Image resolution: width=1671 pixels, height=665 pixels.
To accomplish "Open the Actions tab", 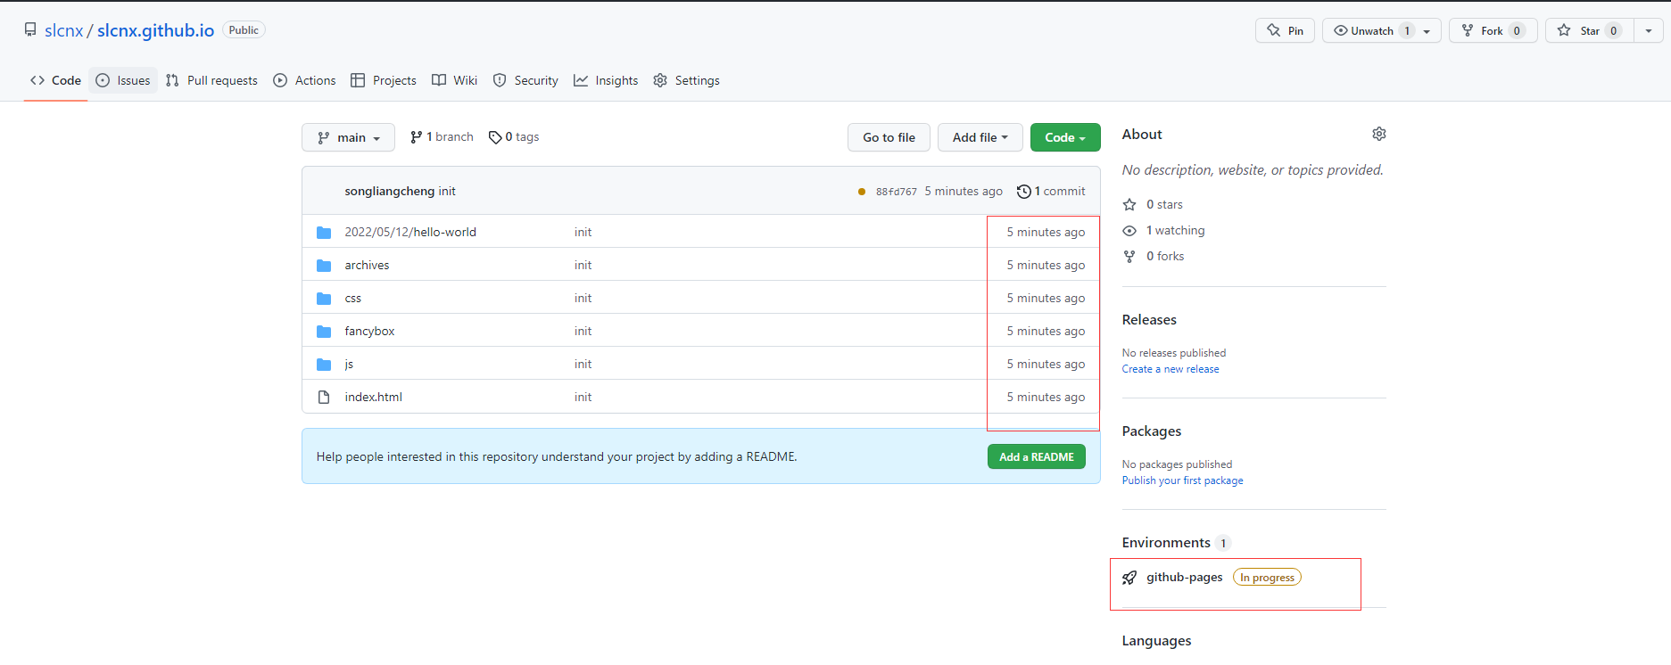I will (304, 80).
